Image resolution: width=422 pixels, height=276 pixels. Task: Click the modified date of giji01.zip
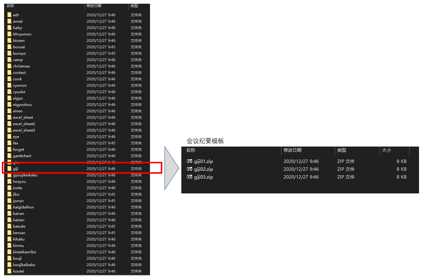301,161
